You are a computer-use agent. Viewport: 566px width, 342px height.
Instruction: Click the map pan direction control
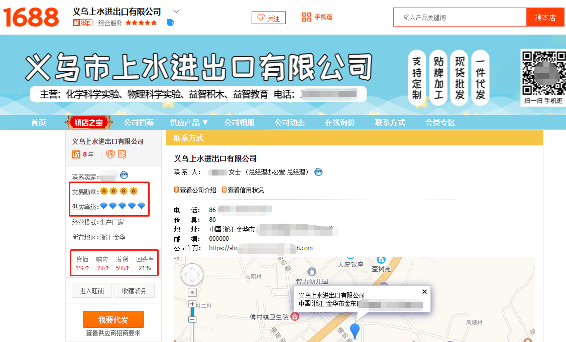[192, 275]
